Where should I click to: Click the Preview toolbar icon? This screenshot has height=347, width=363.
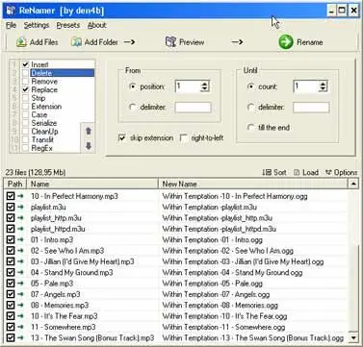170,42
